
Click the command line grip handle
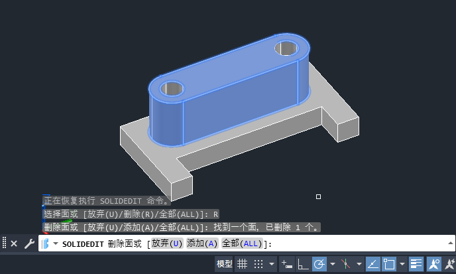(4, 243)
